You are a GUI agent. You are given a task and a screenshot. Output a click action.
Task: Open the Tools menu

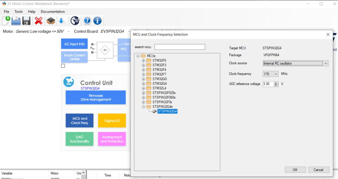point(19,11)
